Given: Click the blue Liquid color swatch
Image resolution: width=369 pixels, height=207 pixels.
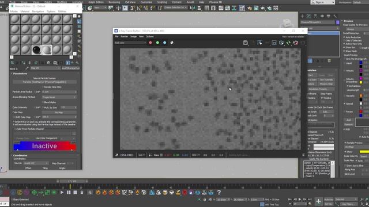Looking at the screenshot, I should 361,63.
